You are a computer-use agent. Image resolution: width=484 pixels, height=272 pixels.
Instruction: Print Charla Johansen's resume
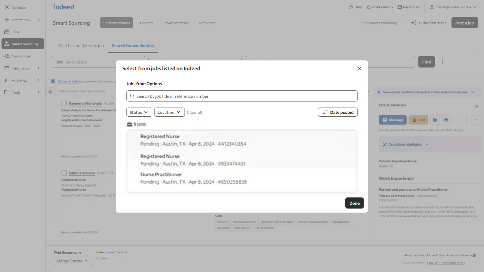tap(446, 120)
